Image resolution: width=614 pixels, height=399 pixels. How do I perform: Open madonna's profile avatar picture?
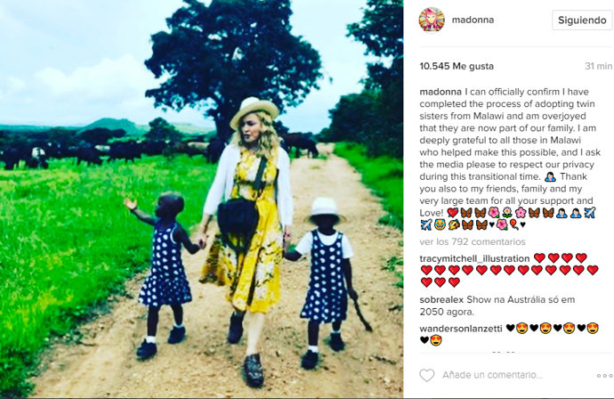(x=432, y=20)
